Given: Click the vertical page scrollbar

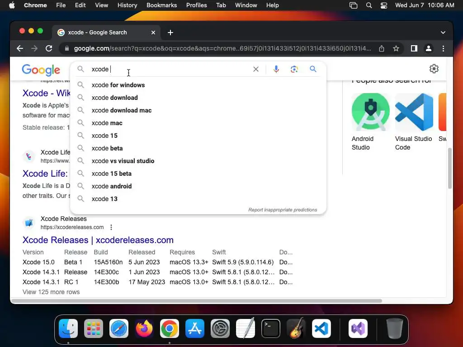Looking at the screenshot, I should (x=450, y=168).
